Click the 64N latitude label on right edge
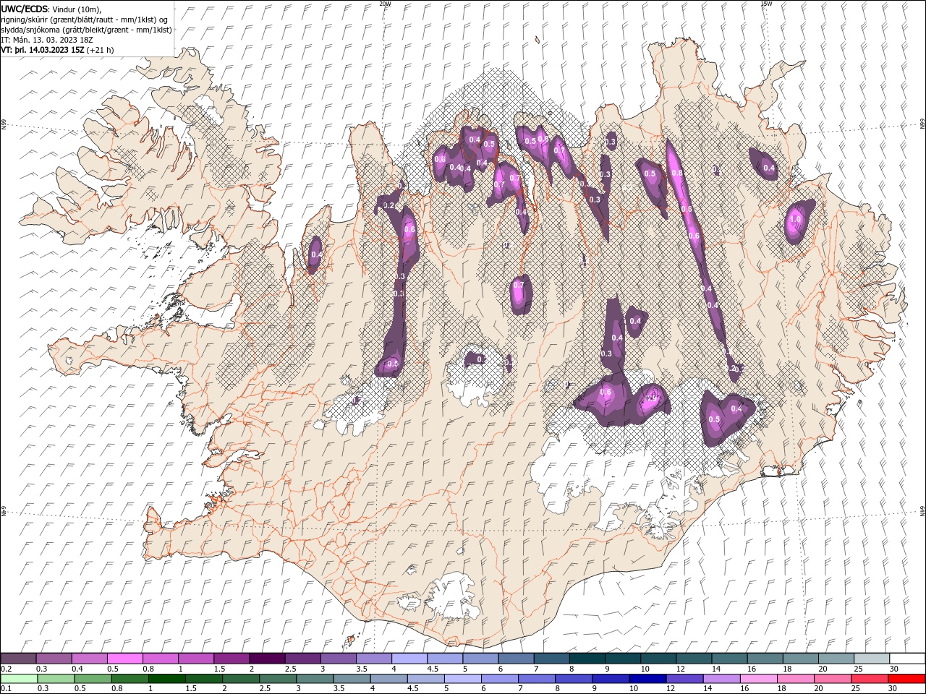 pyautogui.click(x=922, y=510)
